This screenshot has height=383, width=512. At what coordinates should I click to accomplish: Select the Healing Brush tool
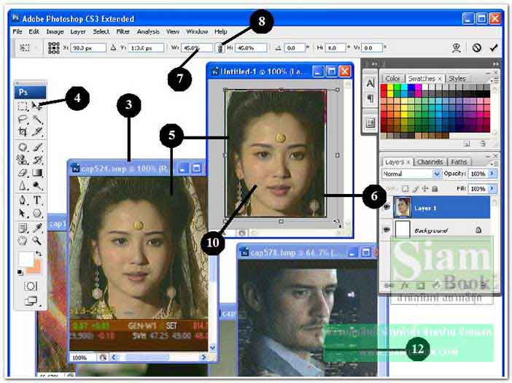click(x=23, y=147)
